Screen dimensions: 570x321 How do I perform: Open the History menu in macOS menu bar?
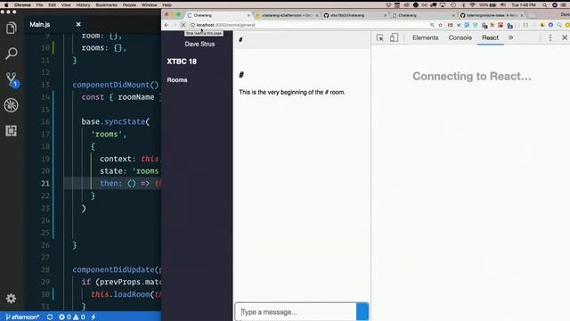coord(83,4)
